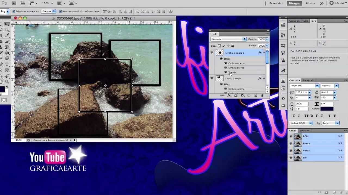
Task: Hide the Verde channel
Action: 291,151
